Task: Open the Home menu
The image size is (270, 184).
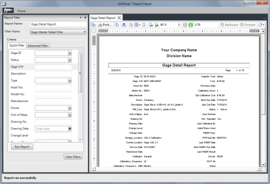Action: pos(21,11)
